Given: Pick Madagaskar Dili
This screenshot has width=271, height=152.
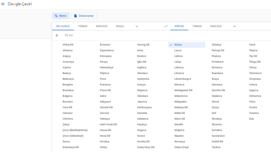Looking at the screenshot, I should point(183,90).
